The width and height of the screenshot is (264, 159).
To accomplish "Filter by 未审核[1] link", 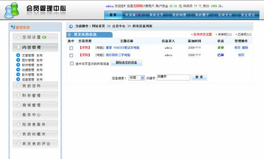I will (x=225, y=34).
